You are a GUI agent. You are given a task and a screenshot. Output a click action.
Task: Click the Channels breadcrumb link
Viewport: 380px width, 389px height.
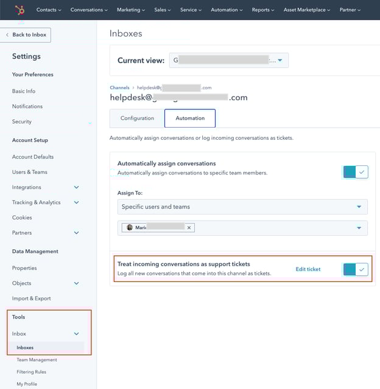(119, 88)
